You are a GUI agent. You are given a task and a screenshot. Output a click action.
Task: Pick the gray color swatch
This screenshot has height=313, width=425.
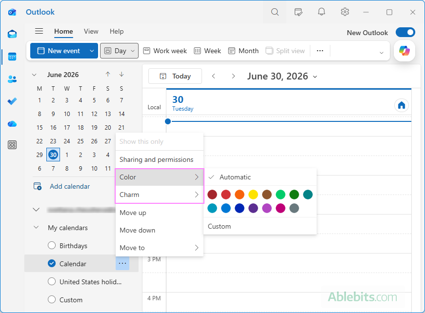point(294,208)
